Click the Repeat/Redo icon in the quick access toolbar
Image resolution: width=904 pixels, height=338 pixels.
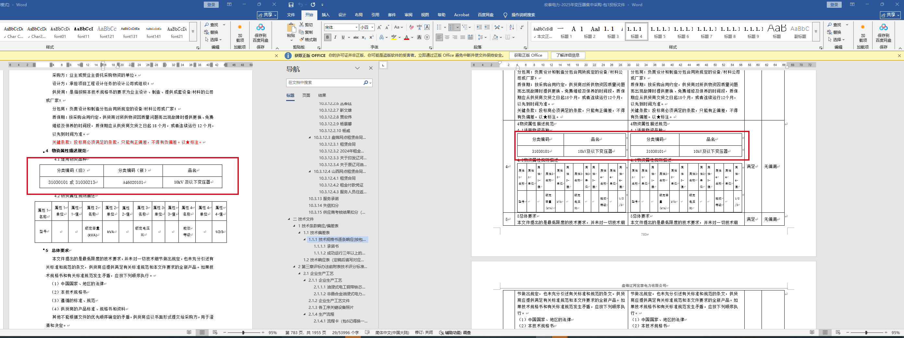coord(313,5)
